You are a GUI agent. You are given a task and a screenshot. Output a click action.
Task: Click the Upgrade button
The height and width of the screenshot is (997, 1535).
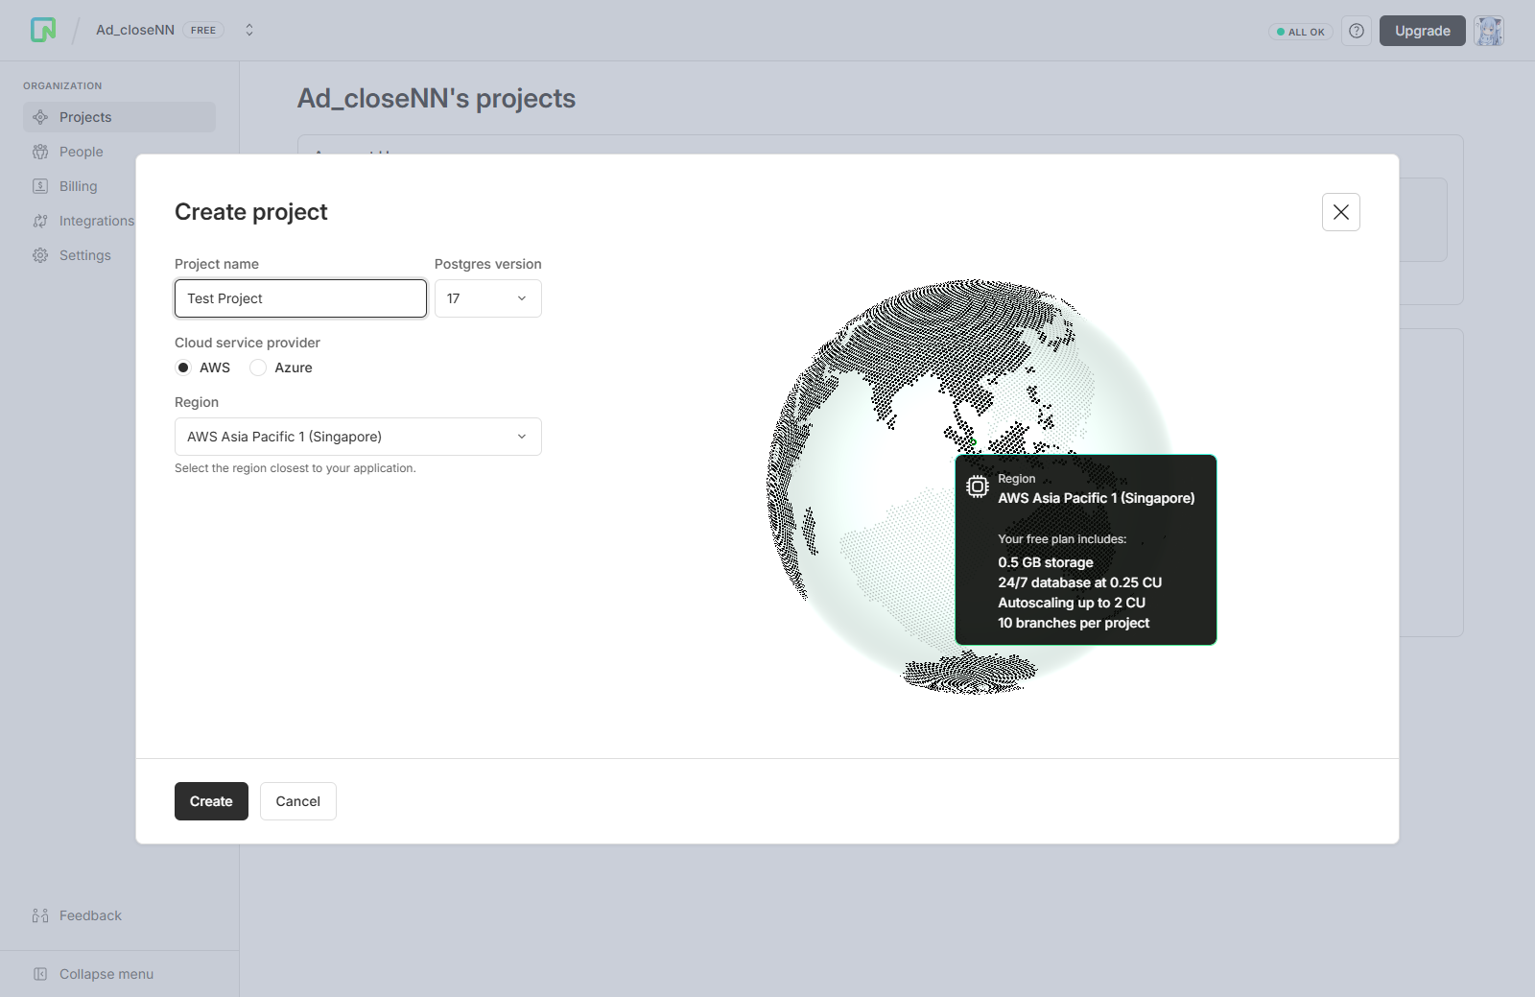[x=1423, y=31]
